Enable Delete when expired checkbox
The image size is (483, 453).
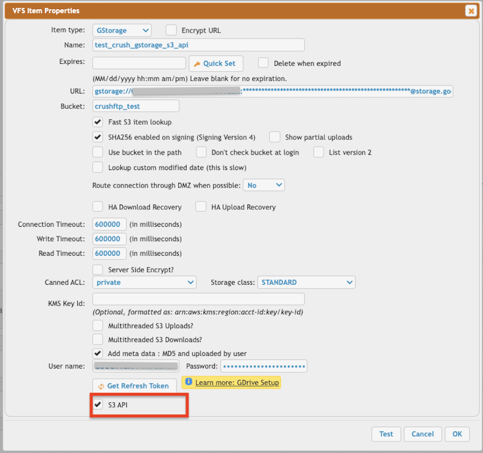[263, 63]
